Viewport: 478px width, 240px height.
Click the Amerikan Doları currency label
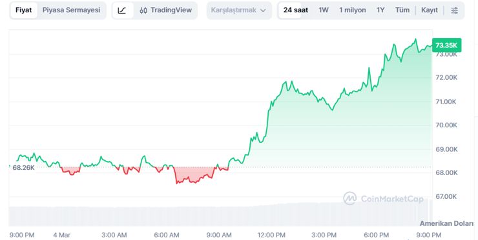[446, 223]
